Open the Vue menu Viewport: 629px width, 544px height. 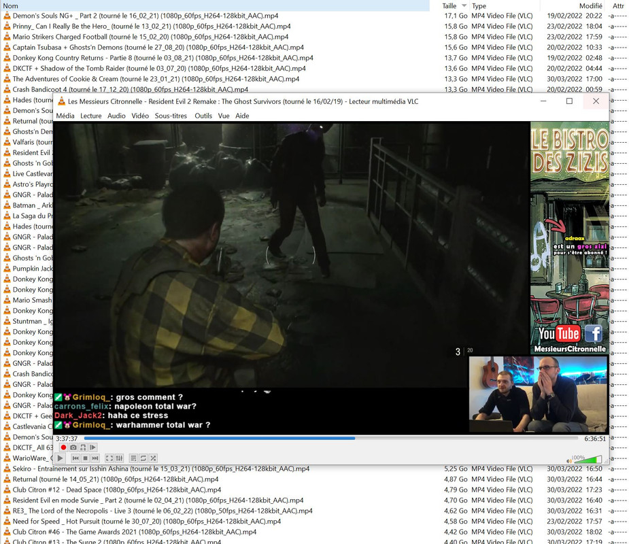pyautogui.click(x=224, y=116)
